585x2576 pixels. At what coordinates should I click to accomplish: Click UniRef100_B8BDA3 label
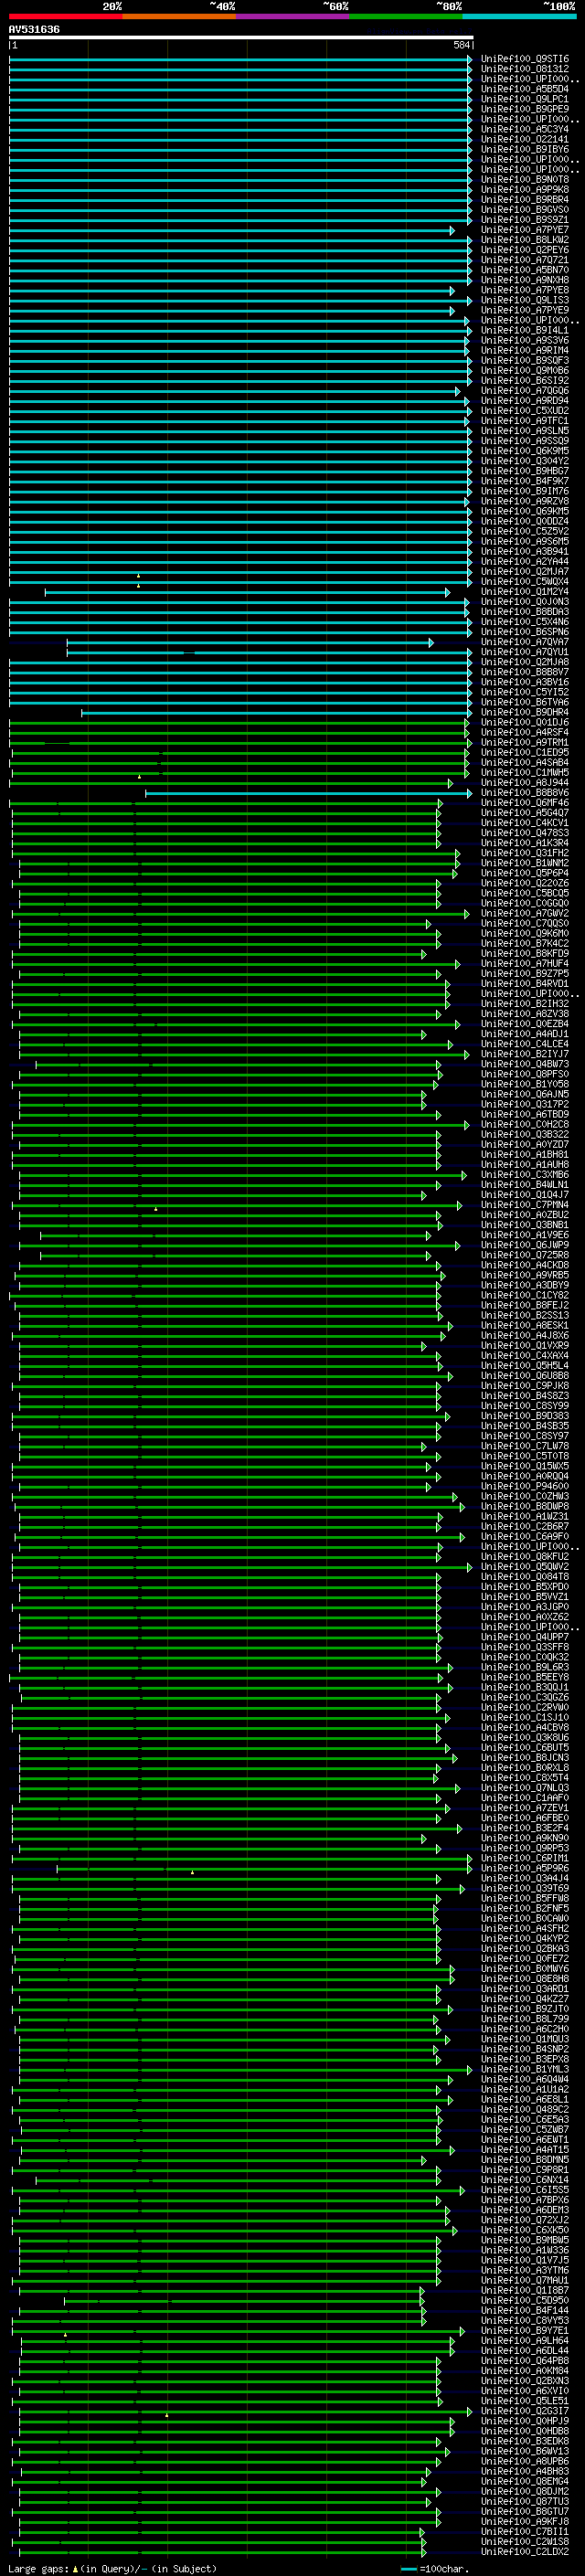coord(525,612)
